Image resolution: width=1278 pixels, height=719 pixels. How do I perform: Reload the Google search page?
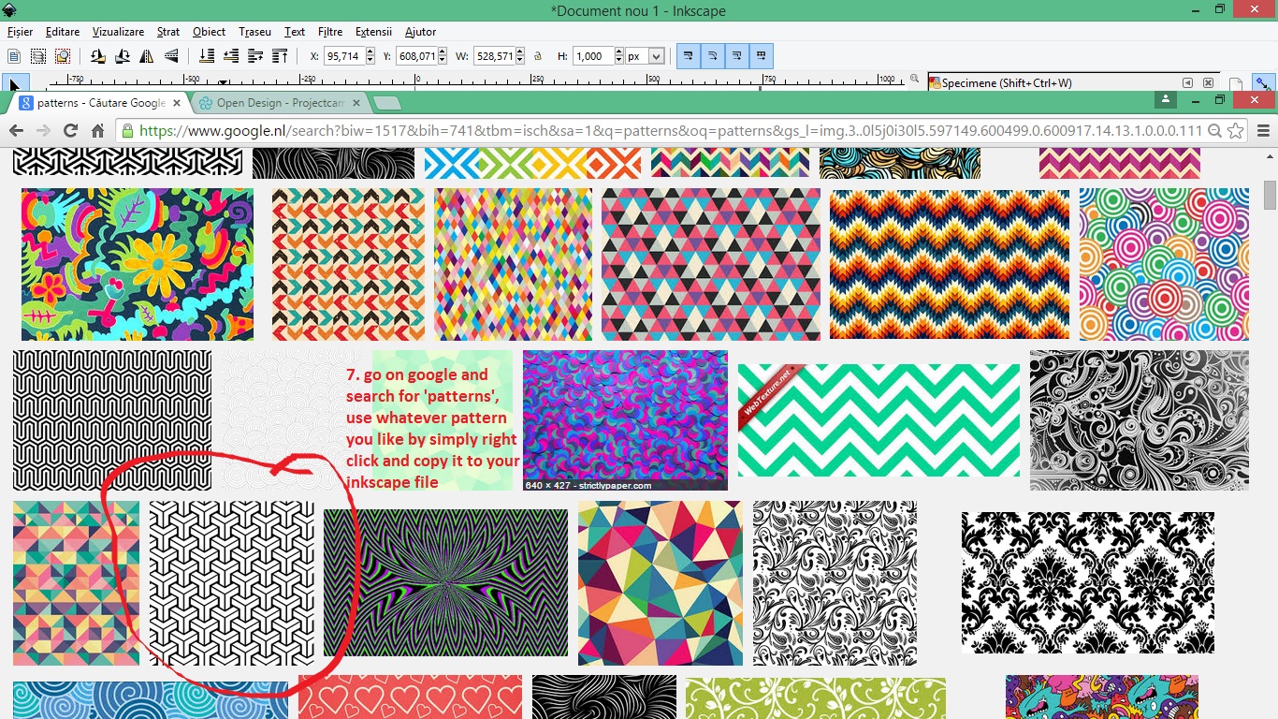pos(70,131)
